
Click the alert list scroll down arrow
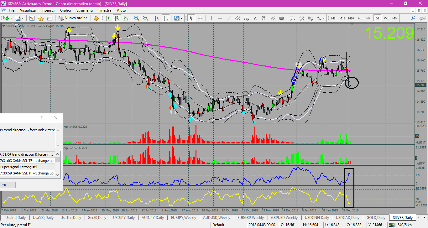click(x=58, y=175)
